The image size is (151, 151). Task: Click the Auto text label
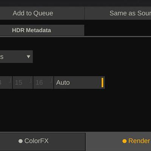point(63,83)
